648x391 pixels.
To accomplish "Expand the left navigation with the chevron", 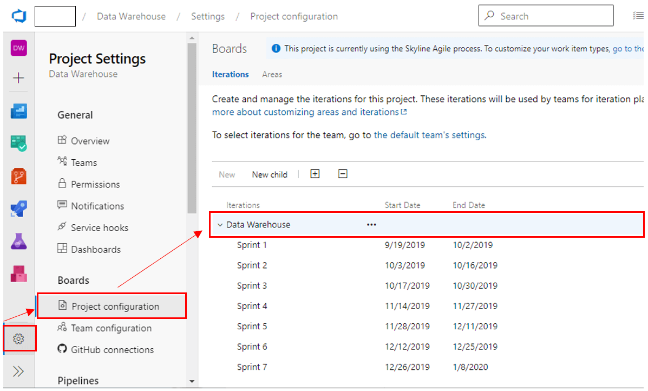I will tap(18, 372).
